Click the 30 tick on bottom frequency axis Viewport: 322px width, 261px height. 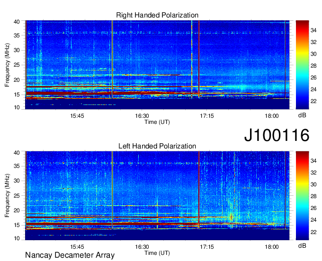(x=17, y=181)
